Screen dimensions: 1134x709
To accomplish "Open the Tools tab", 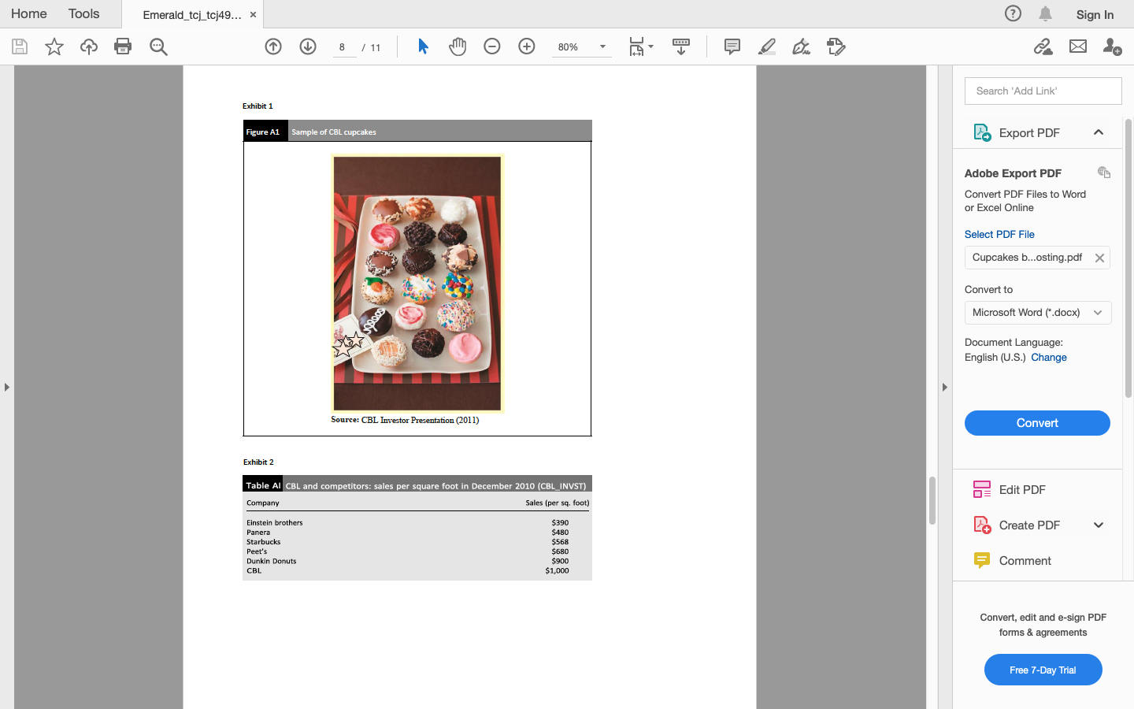I will tap(83, 13).
